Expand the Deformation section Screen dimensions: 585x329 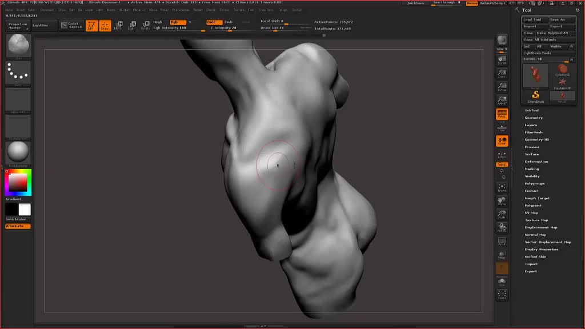point(536,162)
